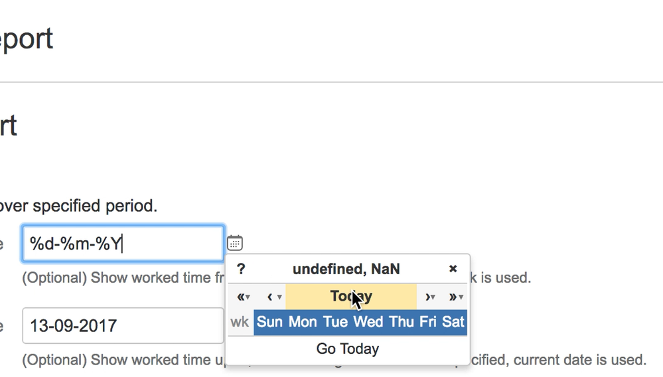Select the Tue weekday header

click(336, 322)
